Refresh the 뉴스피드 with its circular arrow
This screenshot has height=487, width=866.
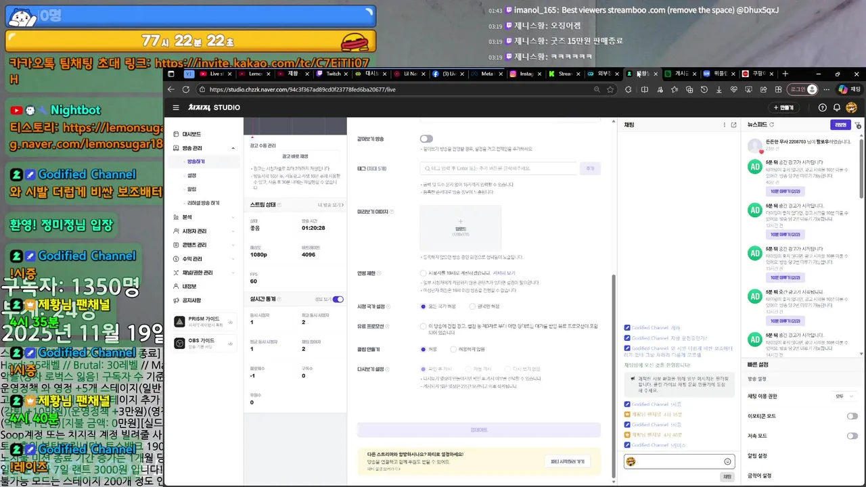click(x=772, y=125)
